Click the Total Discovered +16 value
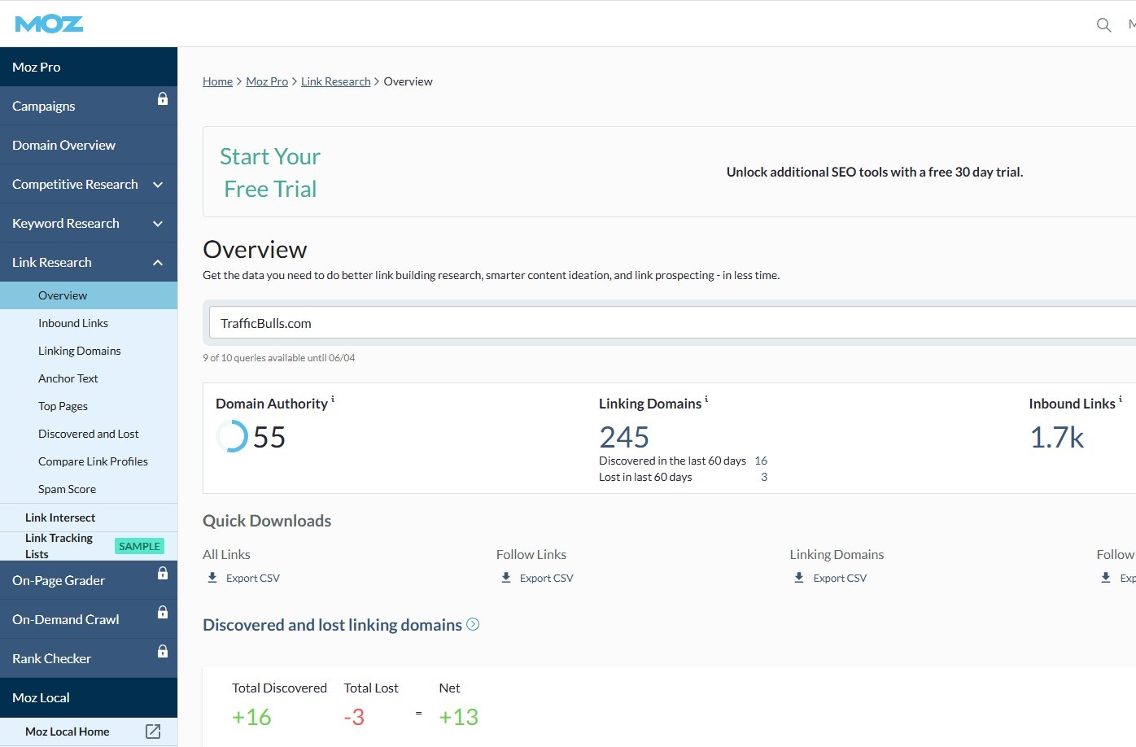The width and height of the screenshot is (1136, 747). pos(251,717)
